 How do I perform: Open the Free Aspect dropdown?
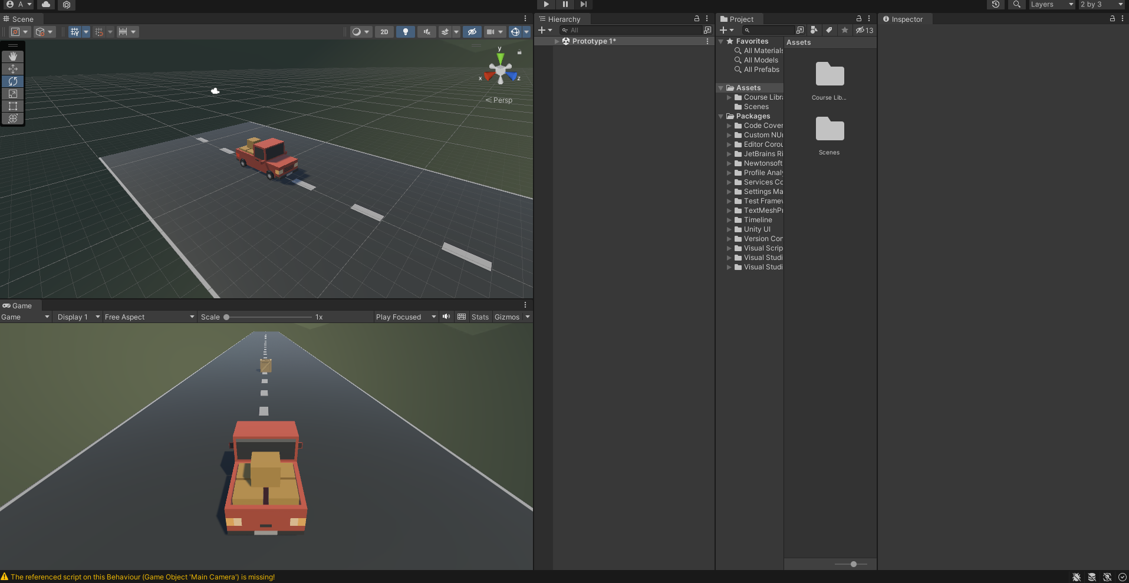pyautogui.click(x=149, y=317)
